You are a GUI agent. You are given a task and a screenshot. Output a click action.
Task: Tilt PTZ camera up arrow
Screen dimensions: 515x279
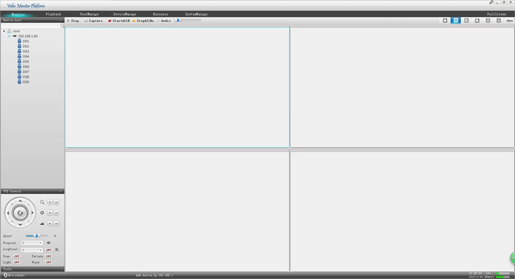click(20, 201)
